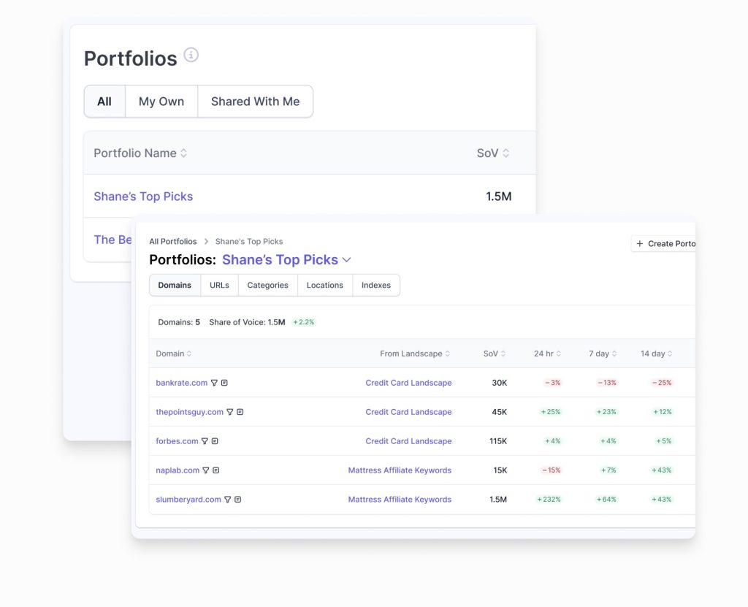Show Shared With Me portfolios

pos(255,102)
